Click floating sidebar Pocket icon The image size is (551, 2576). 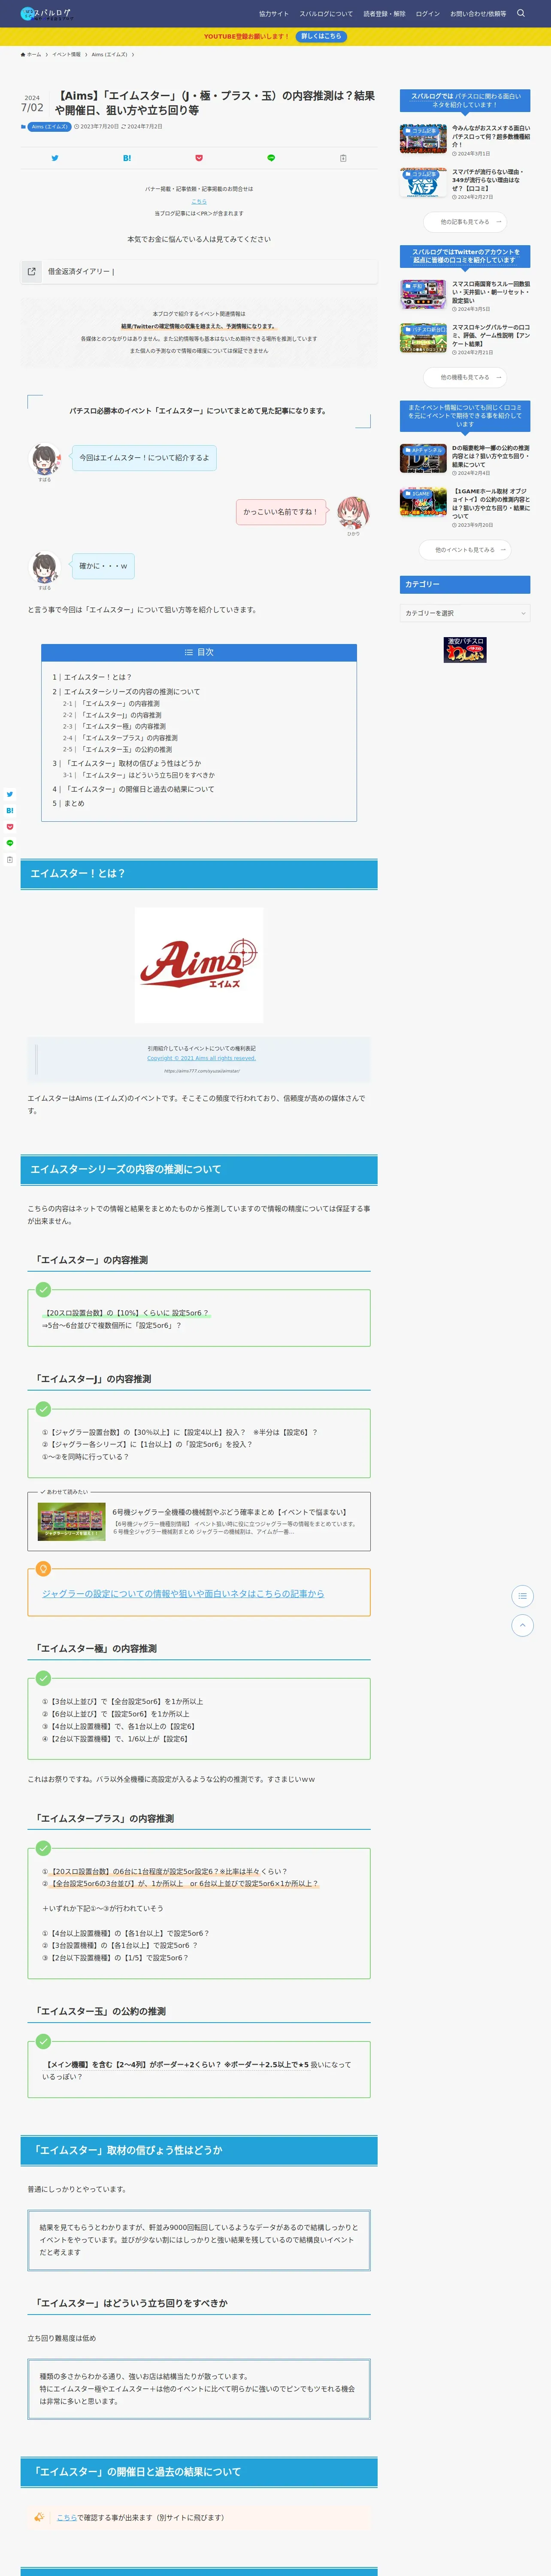[10, 827]
